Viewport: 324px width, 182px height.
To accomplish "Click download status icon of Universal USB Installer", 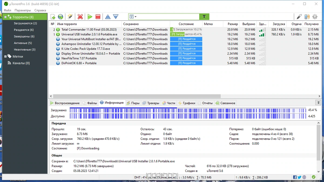I will (x=58, y=34).
